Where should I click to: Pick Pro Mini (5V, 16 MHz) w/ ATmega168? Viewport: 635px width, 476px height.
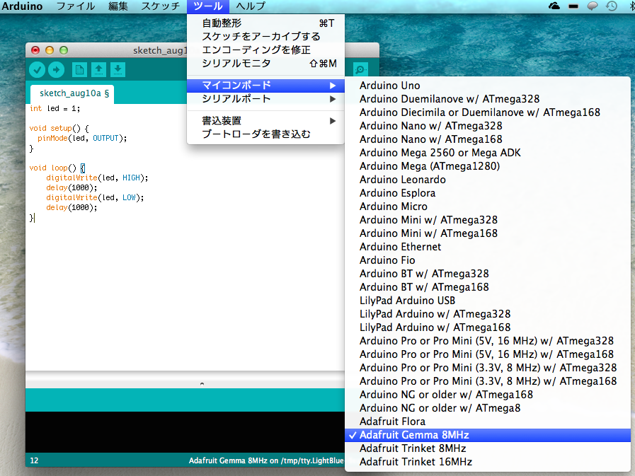tap(488, 354)
